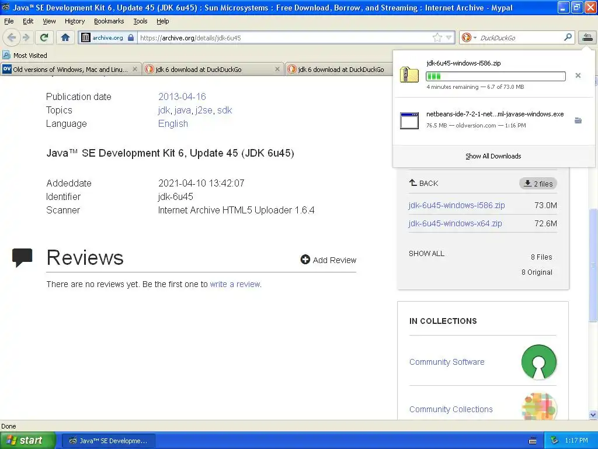598x449 pixels.
Task: Close the middle jdk 6 download tab
Action: [277, 69]
